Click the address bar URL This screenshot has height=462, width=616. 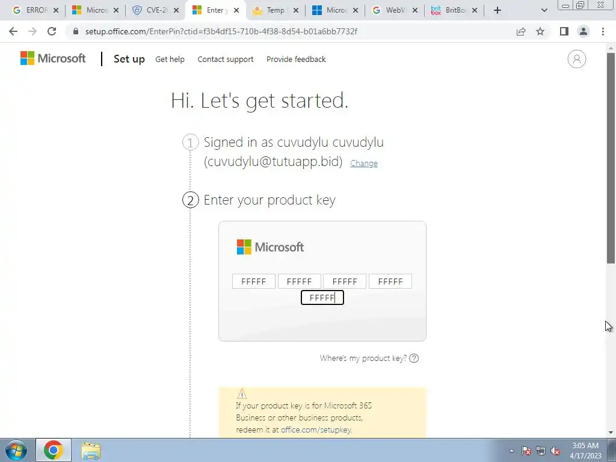221,31
